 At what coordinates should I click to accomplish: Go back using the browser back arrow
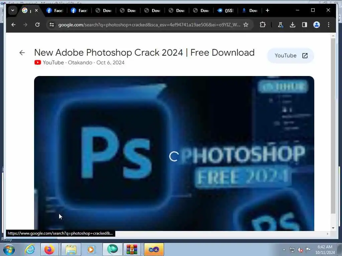coord(13,25)
